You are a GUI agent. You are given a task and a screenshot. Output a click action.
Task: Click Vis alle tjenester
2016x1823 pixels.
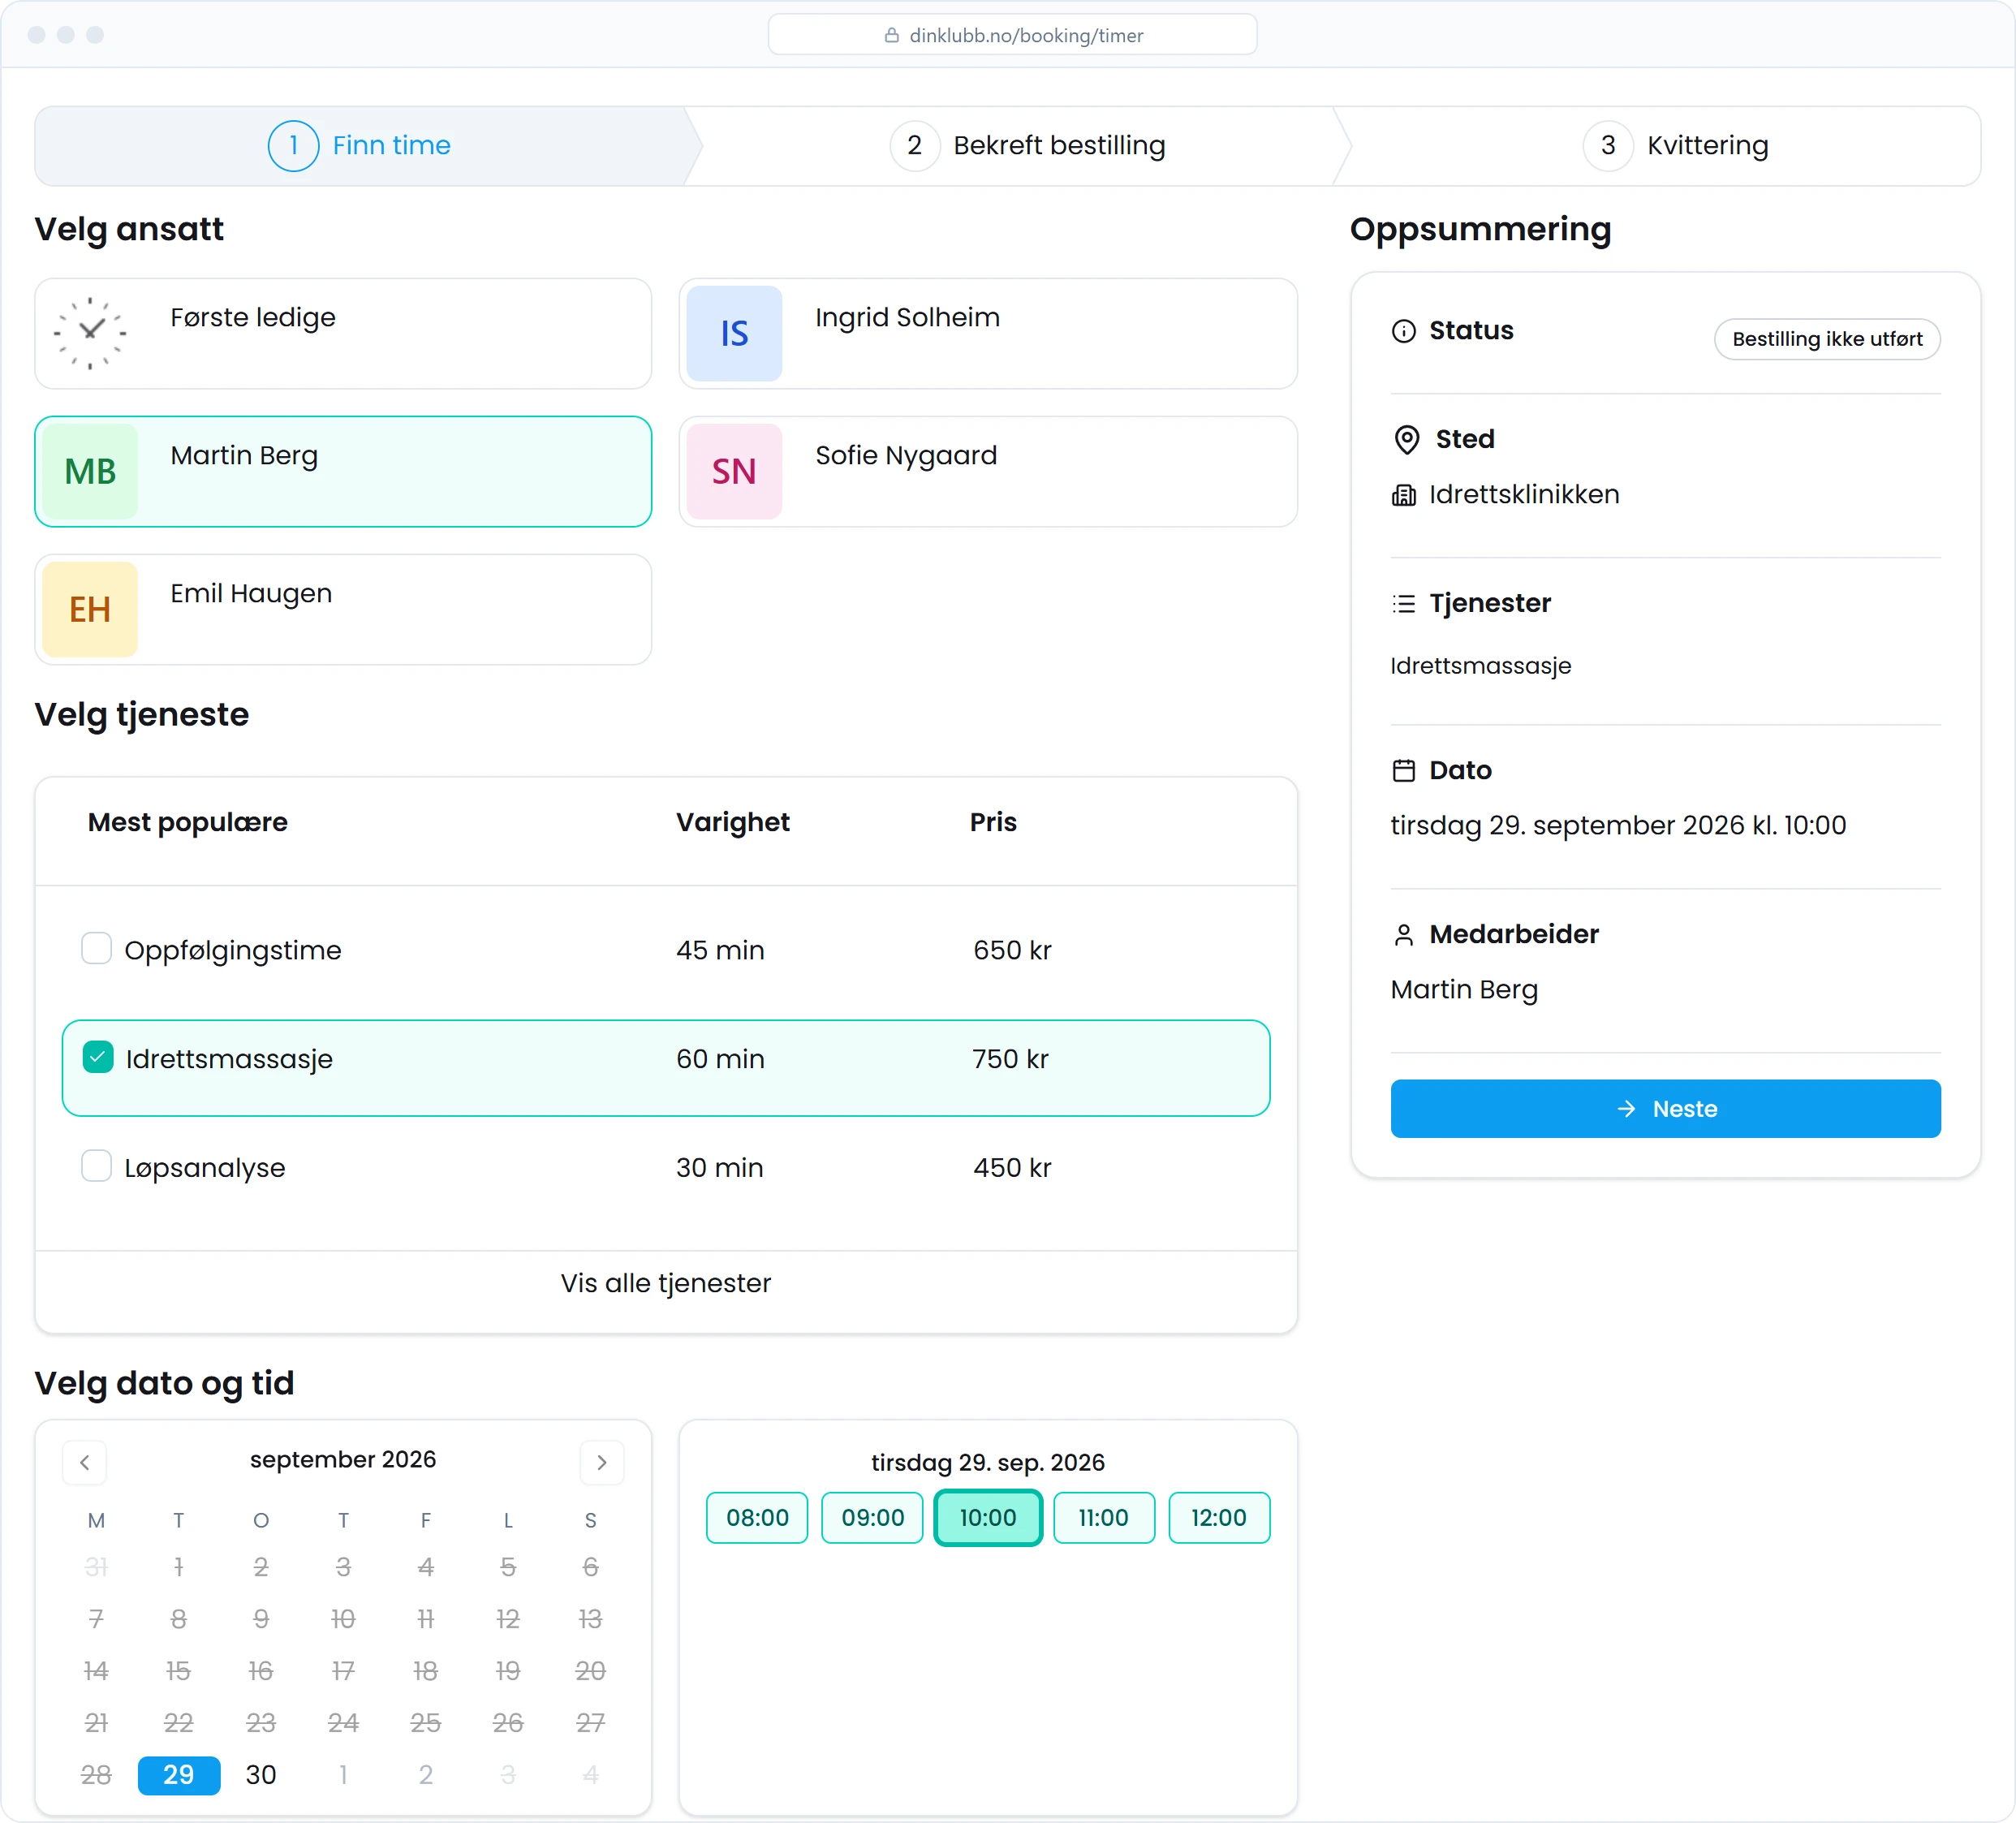tap(666, 1283)
